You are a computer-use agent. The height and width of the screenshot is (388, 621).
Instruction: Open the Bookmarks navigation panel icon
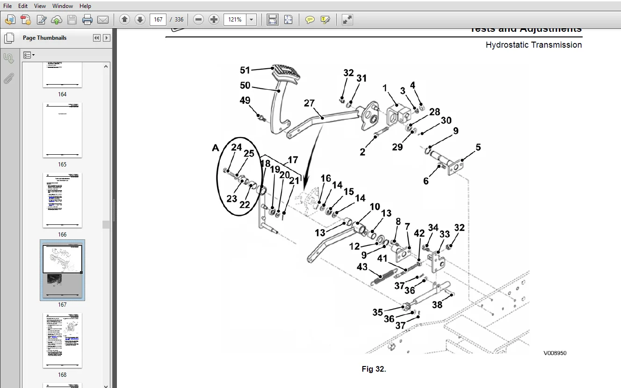[8, 58]
